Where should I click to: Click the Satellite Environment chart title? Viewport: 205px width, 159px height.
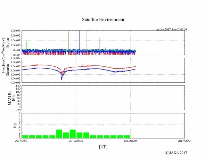103,20
